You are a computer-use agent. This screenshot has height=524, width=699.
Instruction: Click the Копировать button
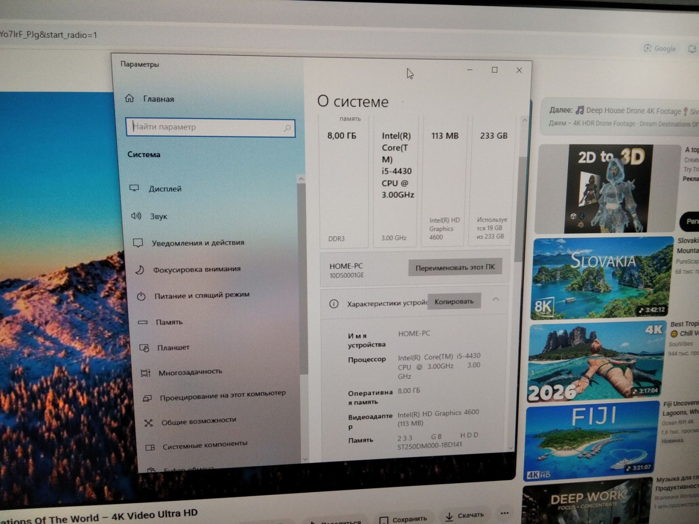[x=454, y=302]
